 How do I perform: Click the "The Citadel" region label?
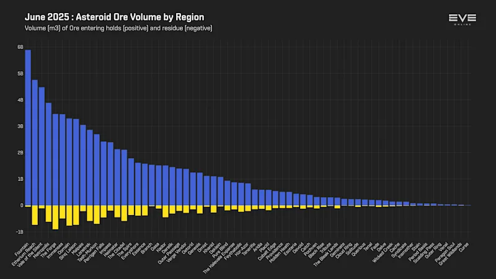(x=117, y=251)
